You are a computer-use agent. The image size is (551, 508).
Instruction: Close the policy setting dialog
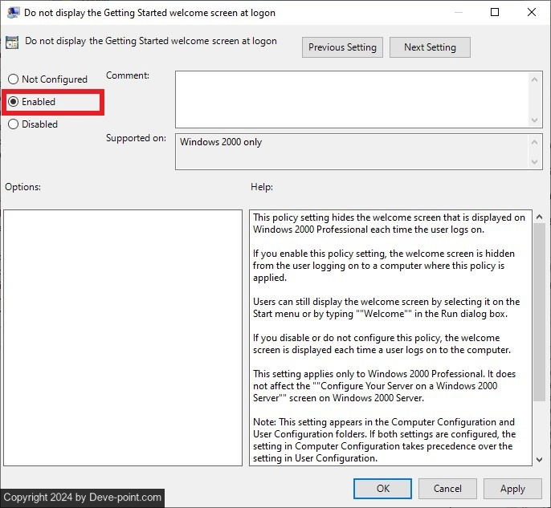tap(531, 12)
